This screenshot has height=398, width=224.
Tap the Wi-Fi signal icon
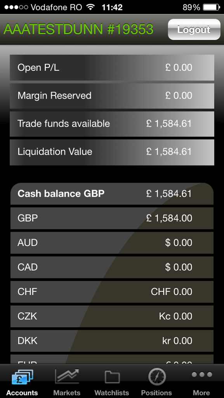point(90,7)
